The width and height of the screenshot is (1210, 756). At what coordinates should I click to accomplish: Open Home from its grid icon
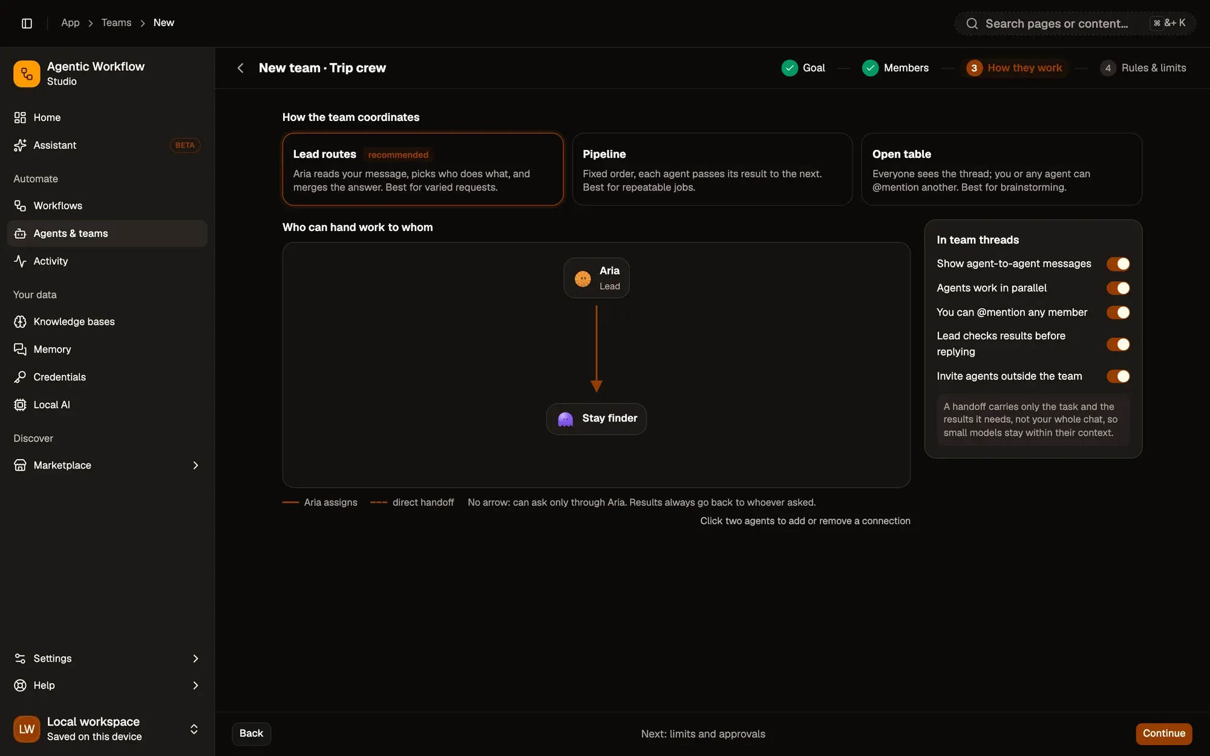click(x=20, y=117)
